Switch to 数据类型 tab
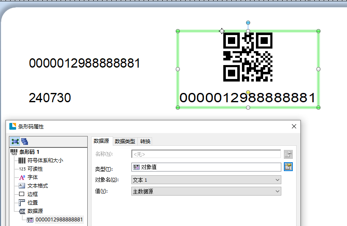 (125, 141)
